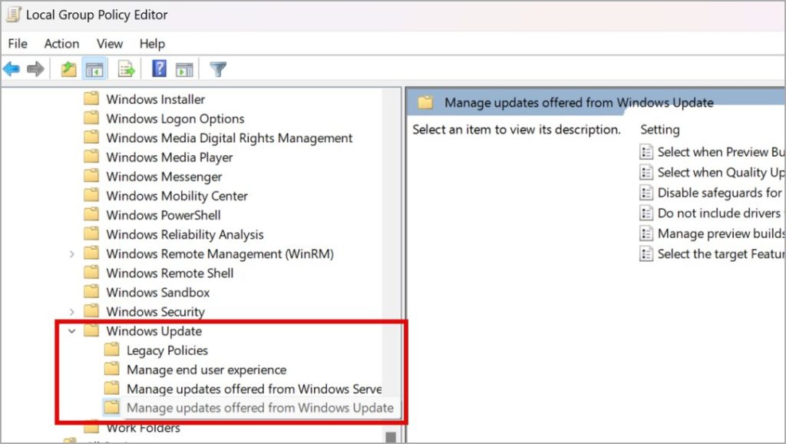Expand the Windows Remote Management (WinRM) node
The height and width of the screenshot is (444, 786).
click(x=72, y=253)
